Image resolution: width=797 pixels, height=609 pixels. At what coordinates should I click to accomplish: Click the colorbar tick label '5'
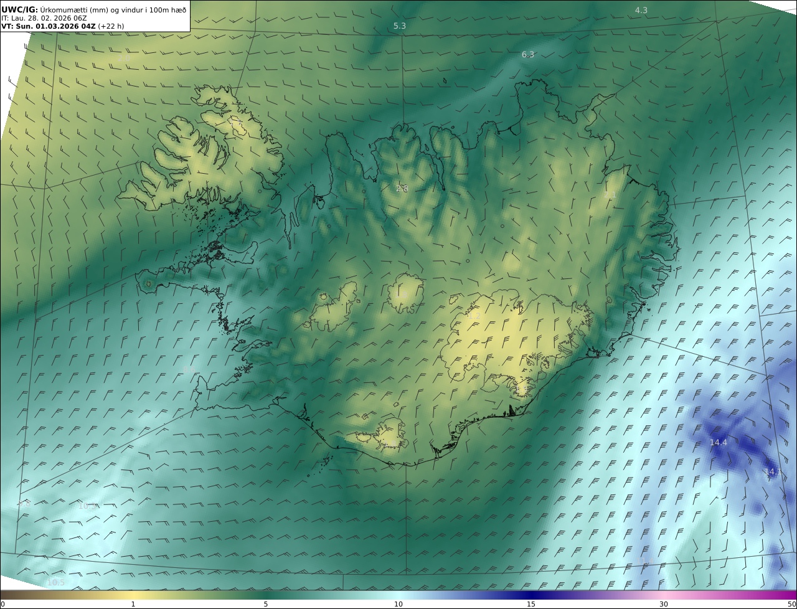click(x=266, y=604)
